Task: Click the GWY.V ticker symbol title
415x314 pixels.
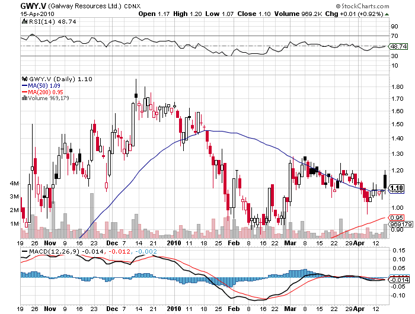Action: [33, 6]
